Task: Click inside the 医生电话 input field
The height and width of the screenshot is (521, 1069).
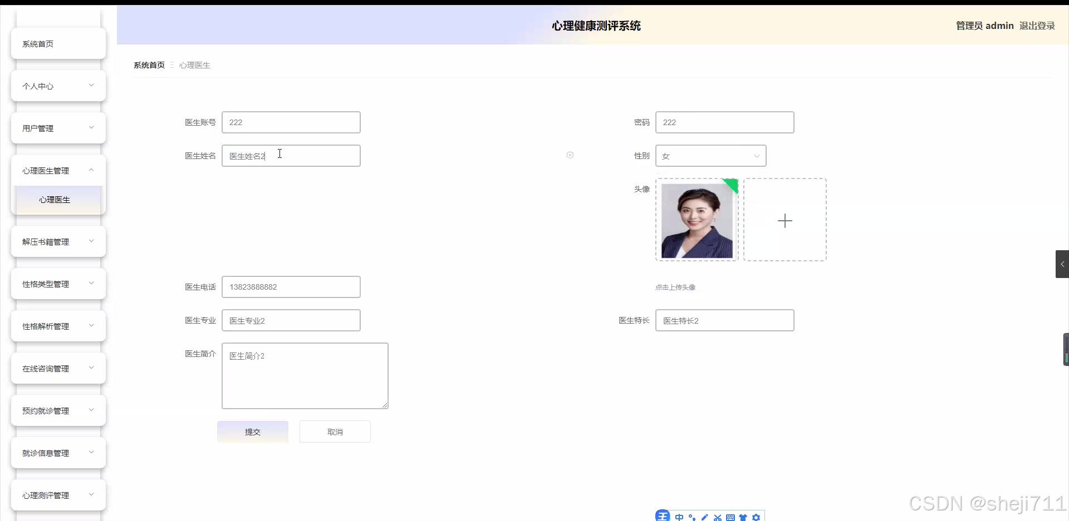Action: click(291, 287)
